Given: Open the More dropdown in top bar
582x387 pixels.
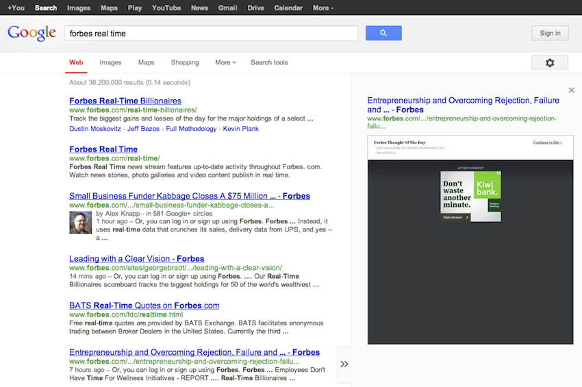Looking at the screenshot, I should point(323,8).
